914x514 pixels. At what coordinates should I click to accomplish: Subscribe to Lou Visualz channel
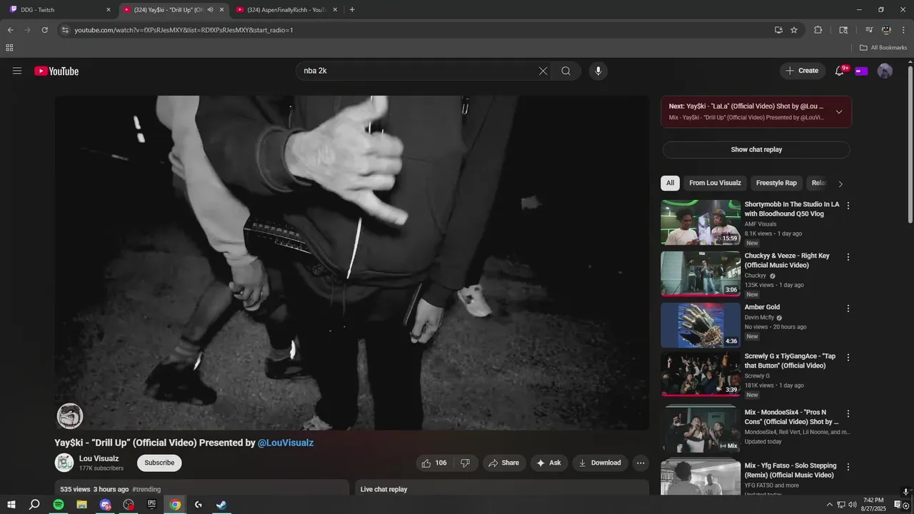coord(159,463)
